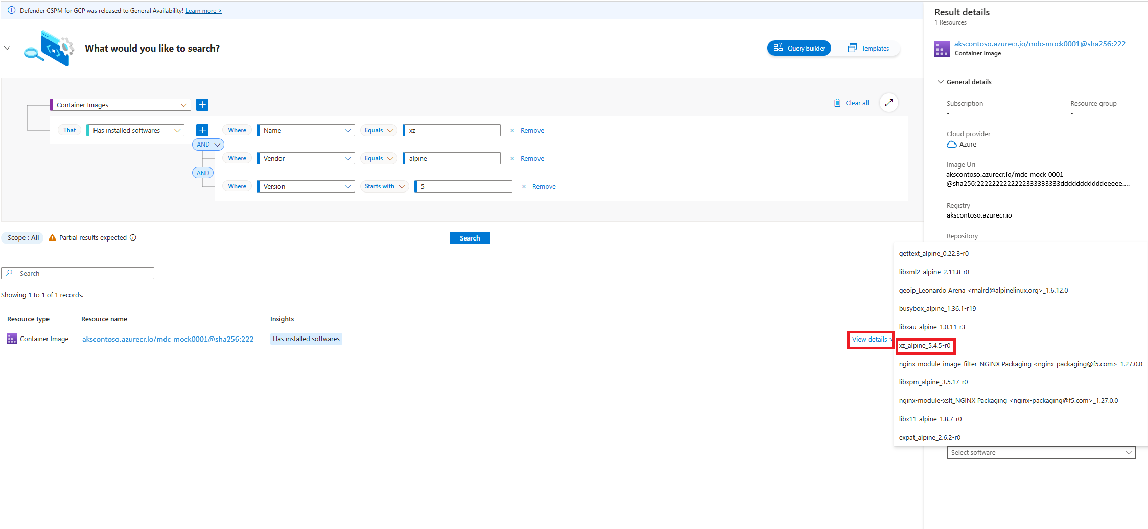Click the info icon near Partial results expected
This screenshot has height=529, width=1148.
pos(133,237)
